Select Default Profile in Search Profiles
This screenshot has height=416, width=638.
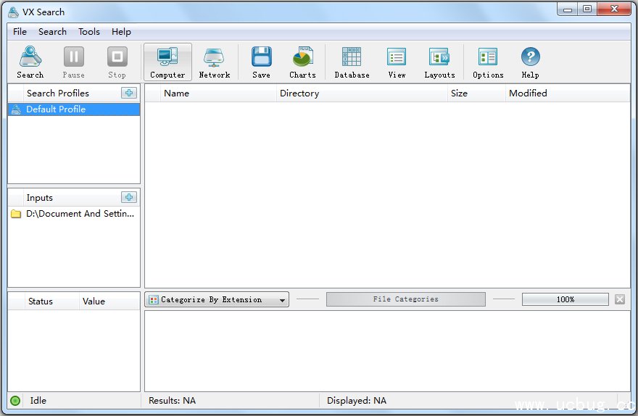[x=56, y=109]
